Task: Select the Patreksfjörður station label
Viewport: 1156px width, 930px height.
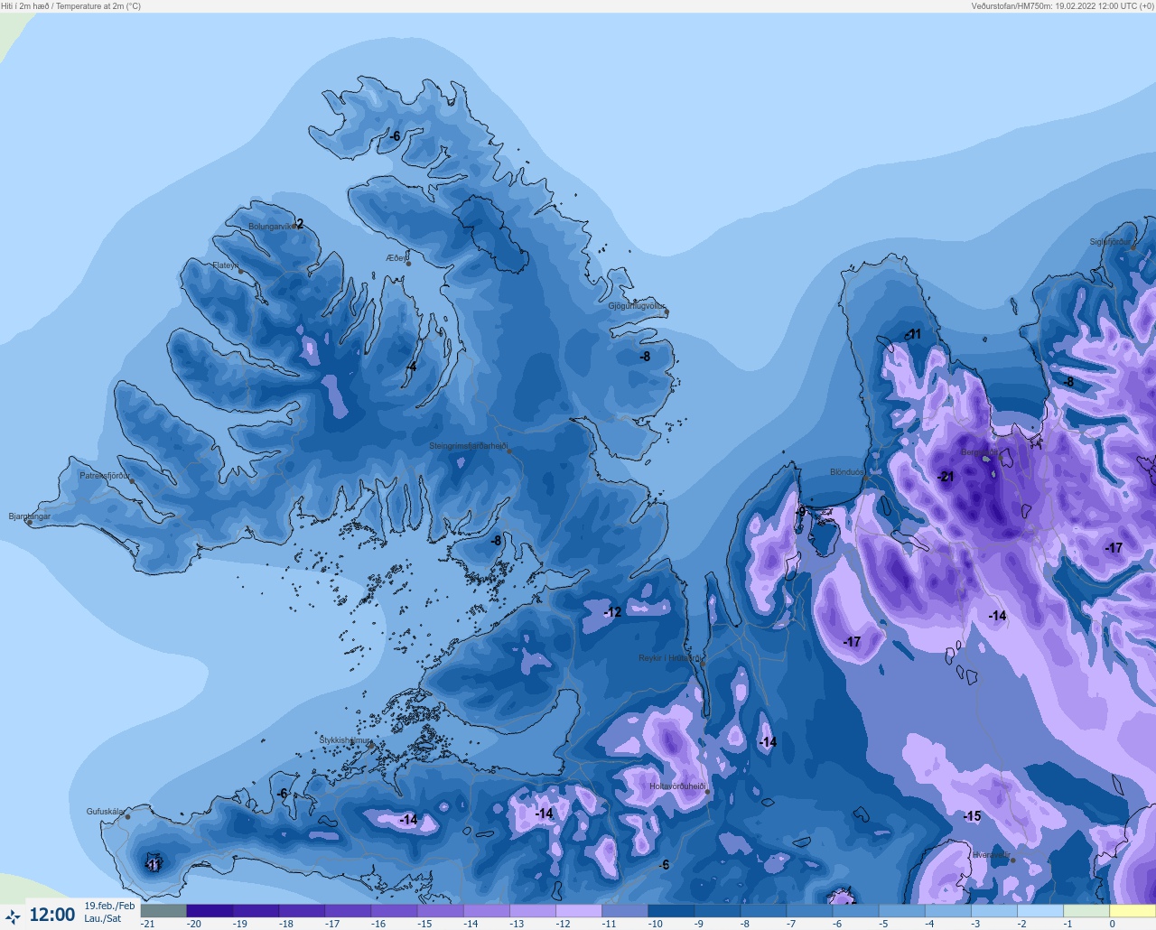Action: (105, 475)
